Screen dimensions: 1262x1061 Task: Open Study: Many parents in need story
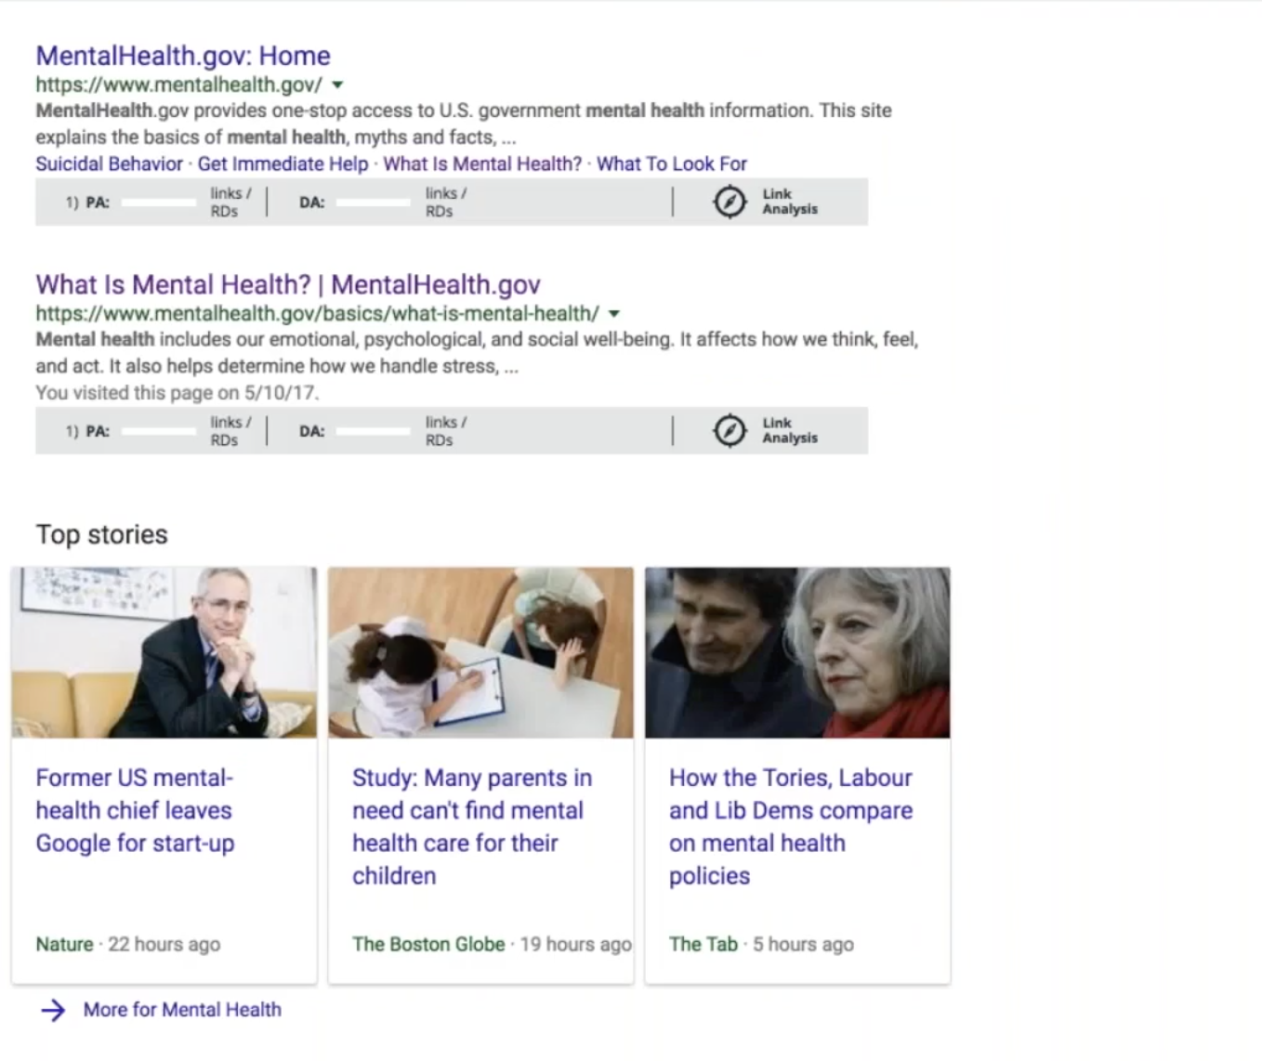point(472,827)
